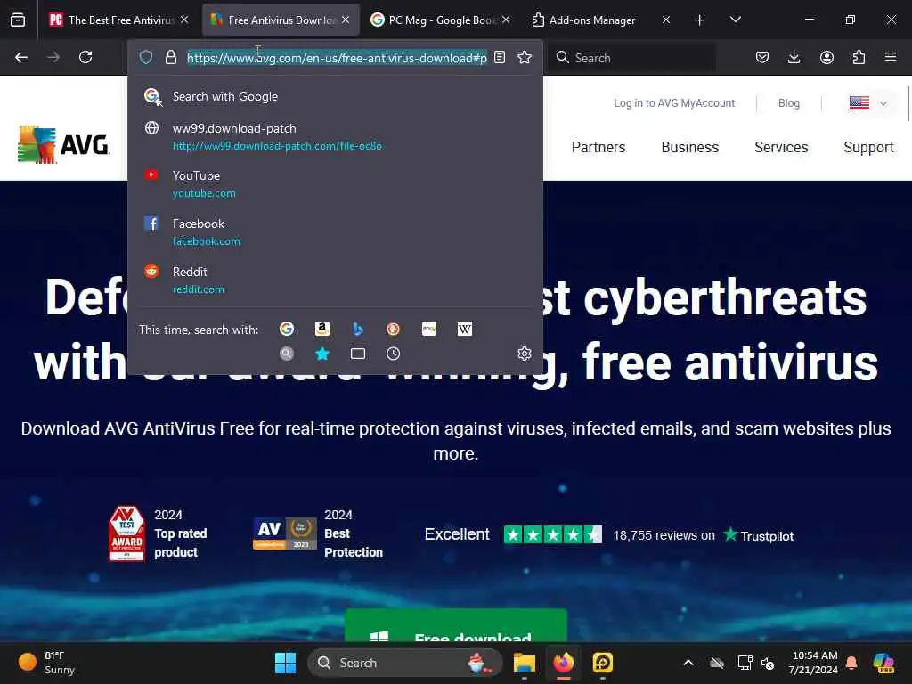The height and width of the screenshot is (684, 912).
Task: Choose Facebook suggestion in dropdown
Action: (x=335, y=232)
